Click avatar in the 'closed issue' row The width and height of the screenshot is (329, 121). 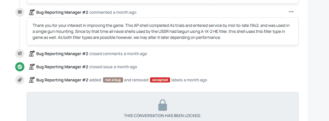[32, 67]
